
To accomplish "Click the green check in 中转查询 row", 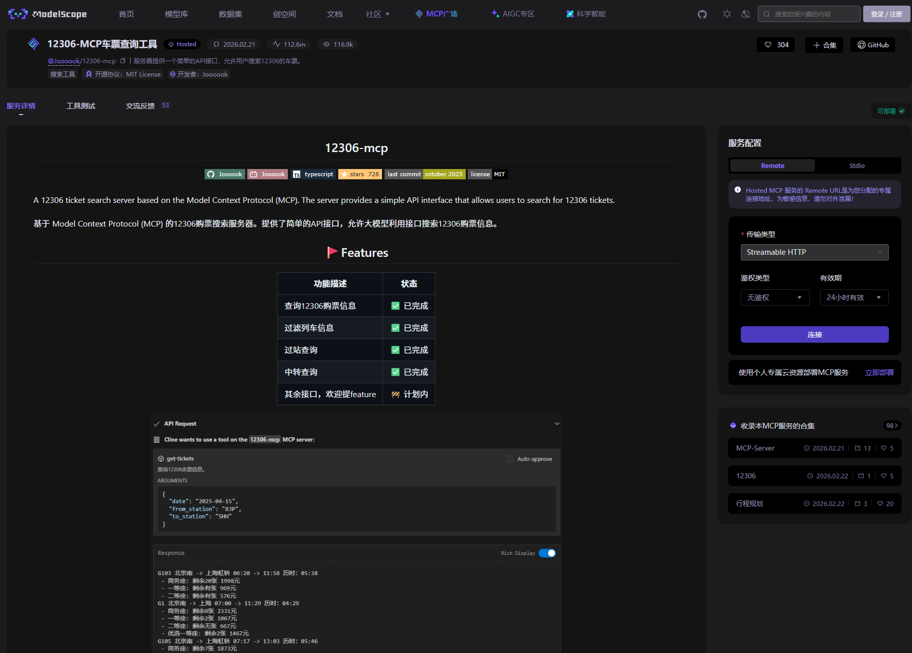I will tap(395, 372).
